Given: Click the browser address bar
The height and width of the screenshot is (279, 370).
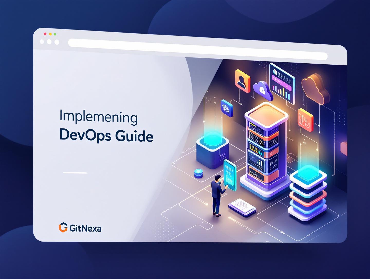Looking at the screenshot, I should (198, 49).
